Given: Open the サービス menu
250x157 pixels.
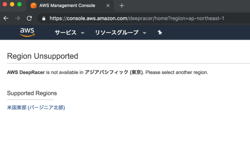Looking at the screenshot, I should pyautogui.click(x=66, y=33).
